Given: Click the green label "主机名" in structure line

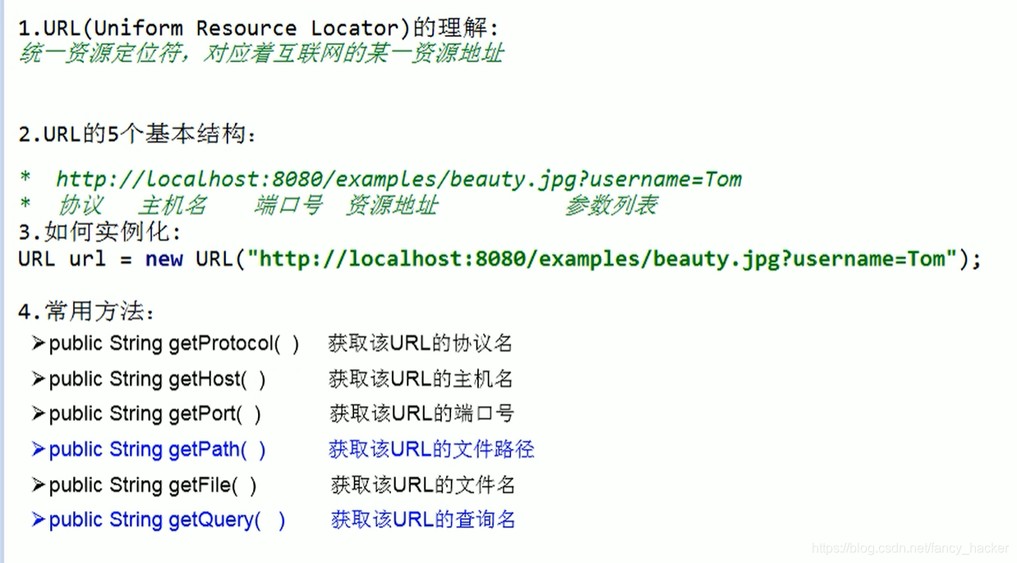Looking at the screenshot, I should tap(173, 205).
